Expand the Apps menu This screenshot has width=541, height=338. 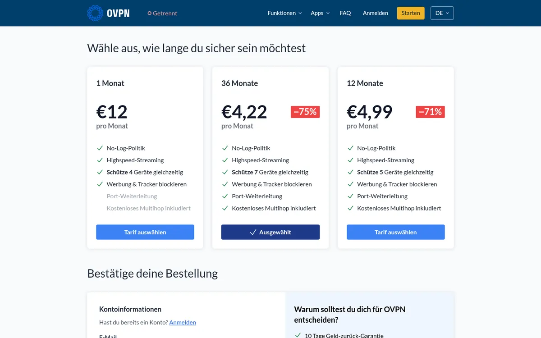[x=320, y=13]
